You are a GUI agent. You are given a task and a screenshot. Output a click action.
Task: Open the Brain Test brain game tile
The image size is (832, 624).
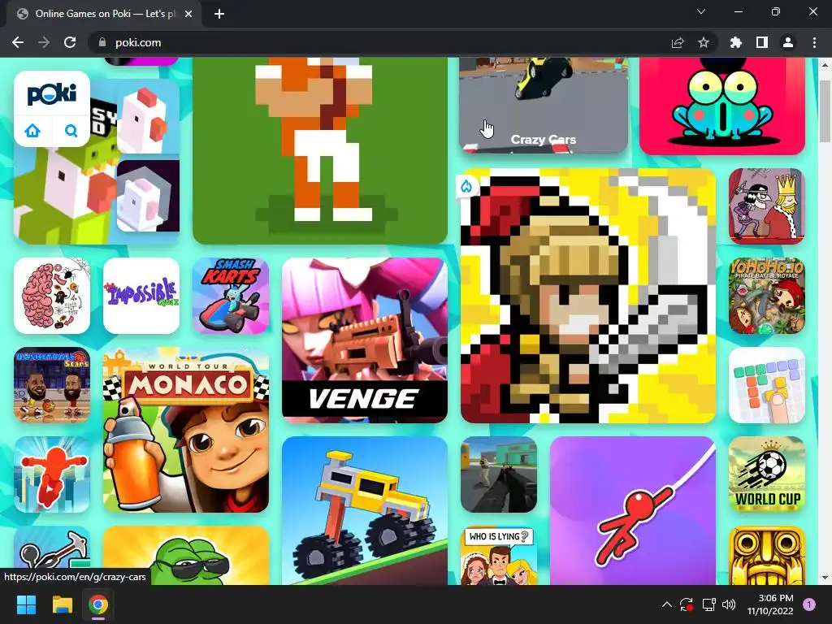point(52,296)
